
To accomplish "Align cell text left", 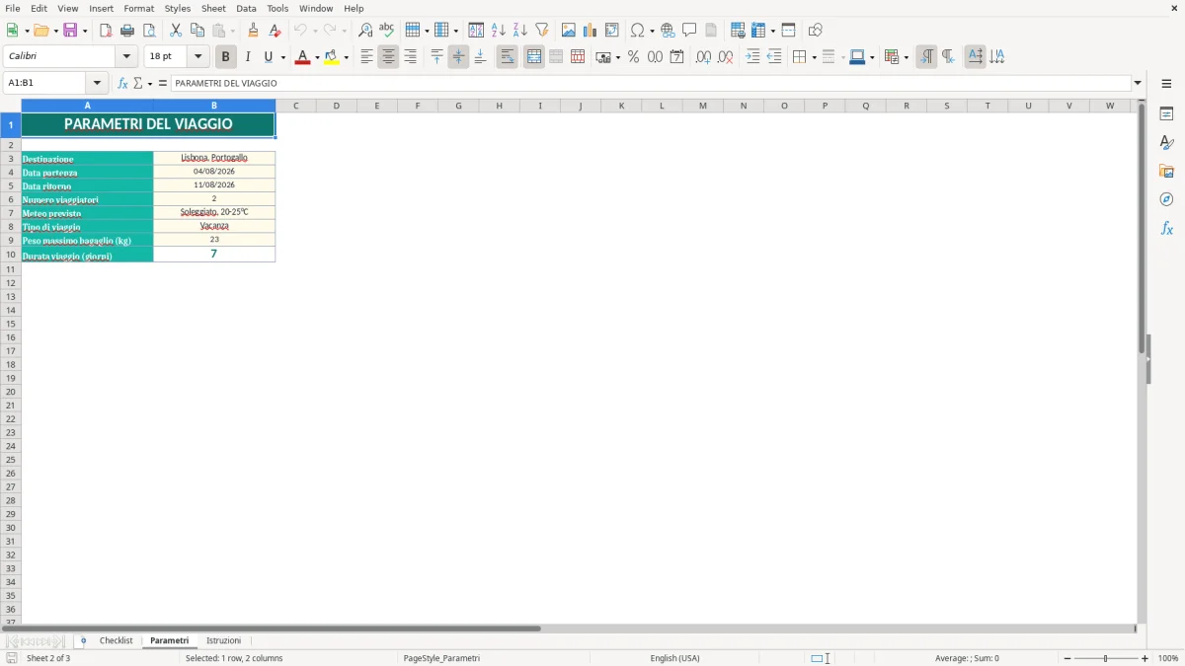I will 366,57.
